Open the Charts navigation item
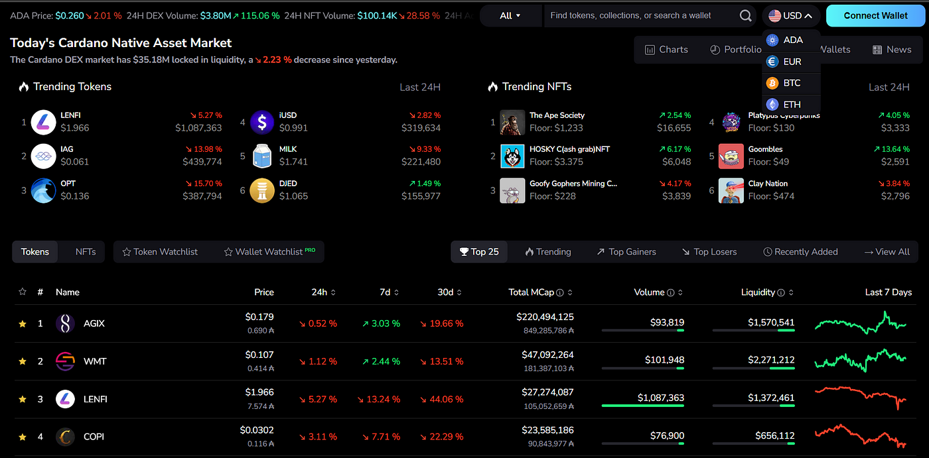 [666, 50]
